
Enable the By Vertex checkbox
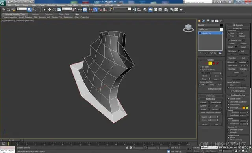click(200, 67)
